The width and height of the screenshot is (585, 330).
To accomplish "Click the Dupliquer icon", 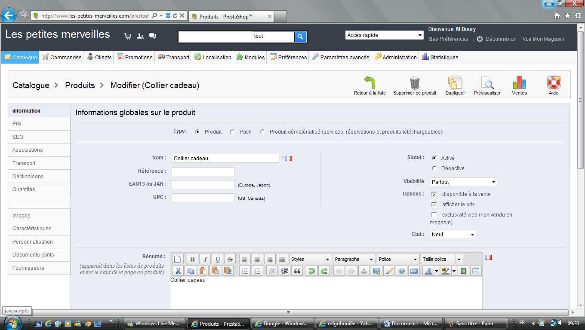I will pos(455,82).
